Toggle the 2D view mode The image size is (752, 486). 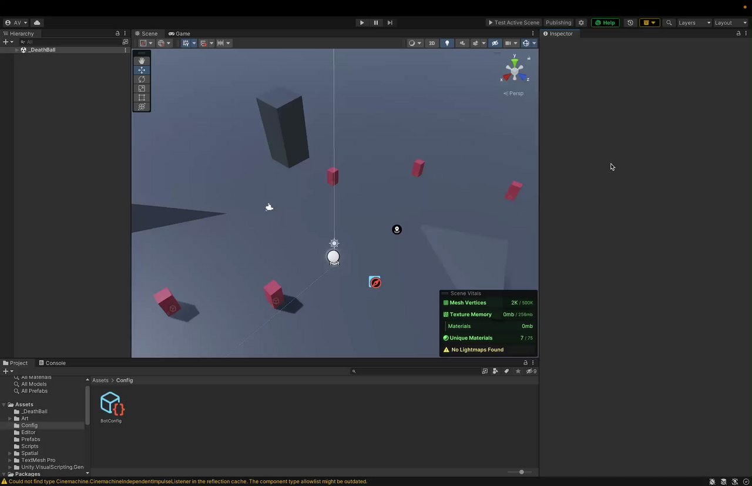(x=432, y=43)
